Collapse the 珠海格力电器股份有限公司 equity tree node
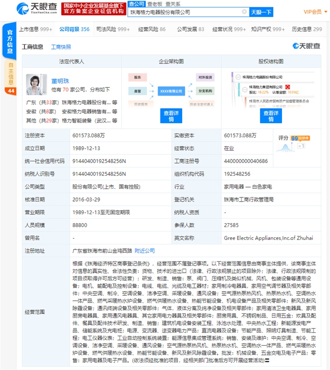Screen dimensions: 330x370 [238, 77]
